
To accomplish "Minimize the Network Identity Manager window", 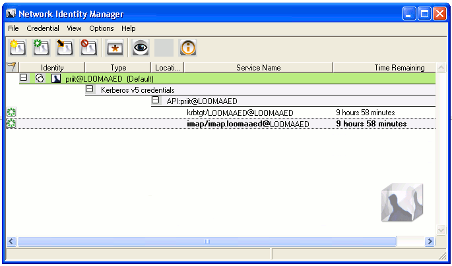I will [x=409, y=14].
